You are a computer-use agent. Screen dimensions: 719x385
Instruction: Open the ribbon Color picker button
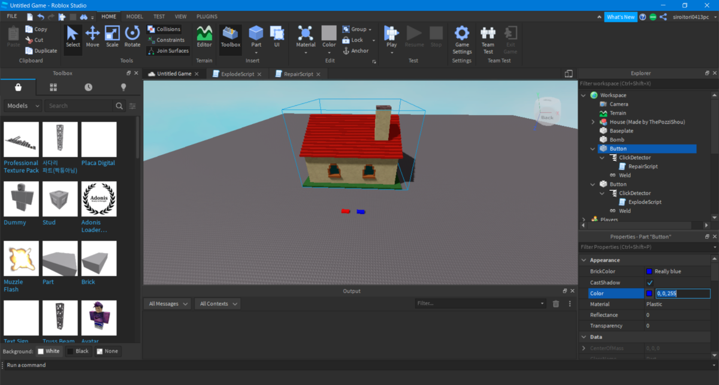[329, 37]
